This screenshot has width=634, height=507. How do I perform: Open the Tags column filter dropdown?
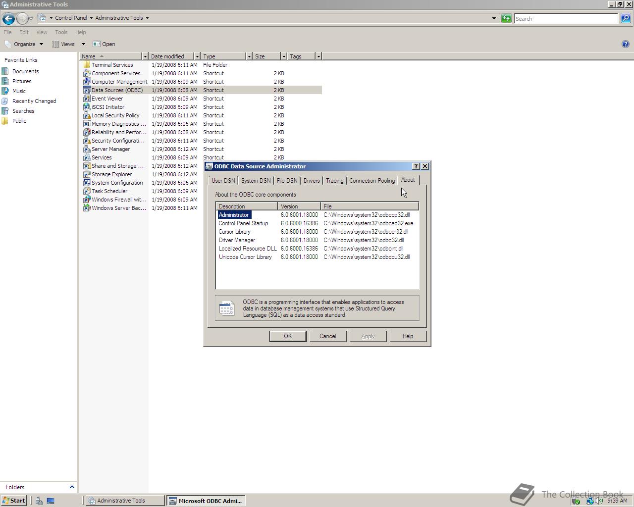click(x=318, y=56)
